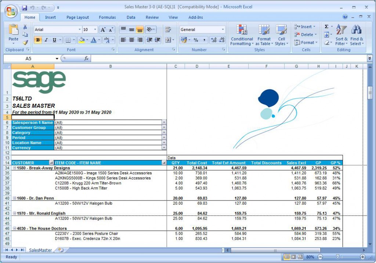Click the zoom slider in status bar
376x263 pixels.
coord(337,257)
